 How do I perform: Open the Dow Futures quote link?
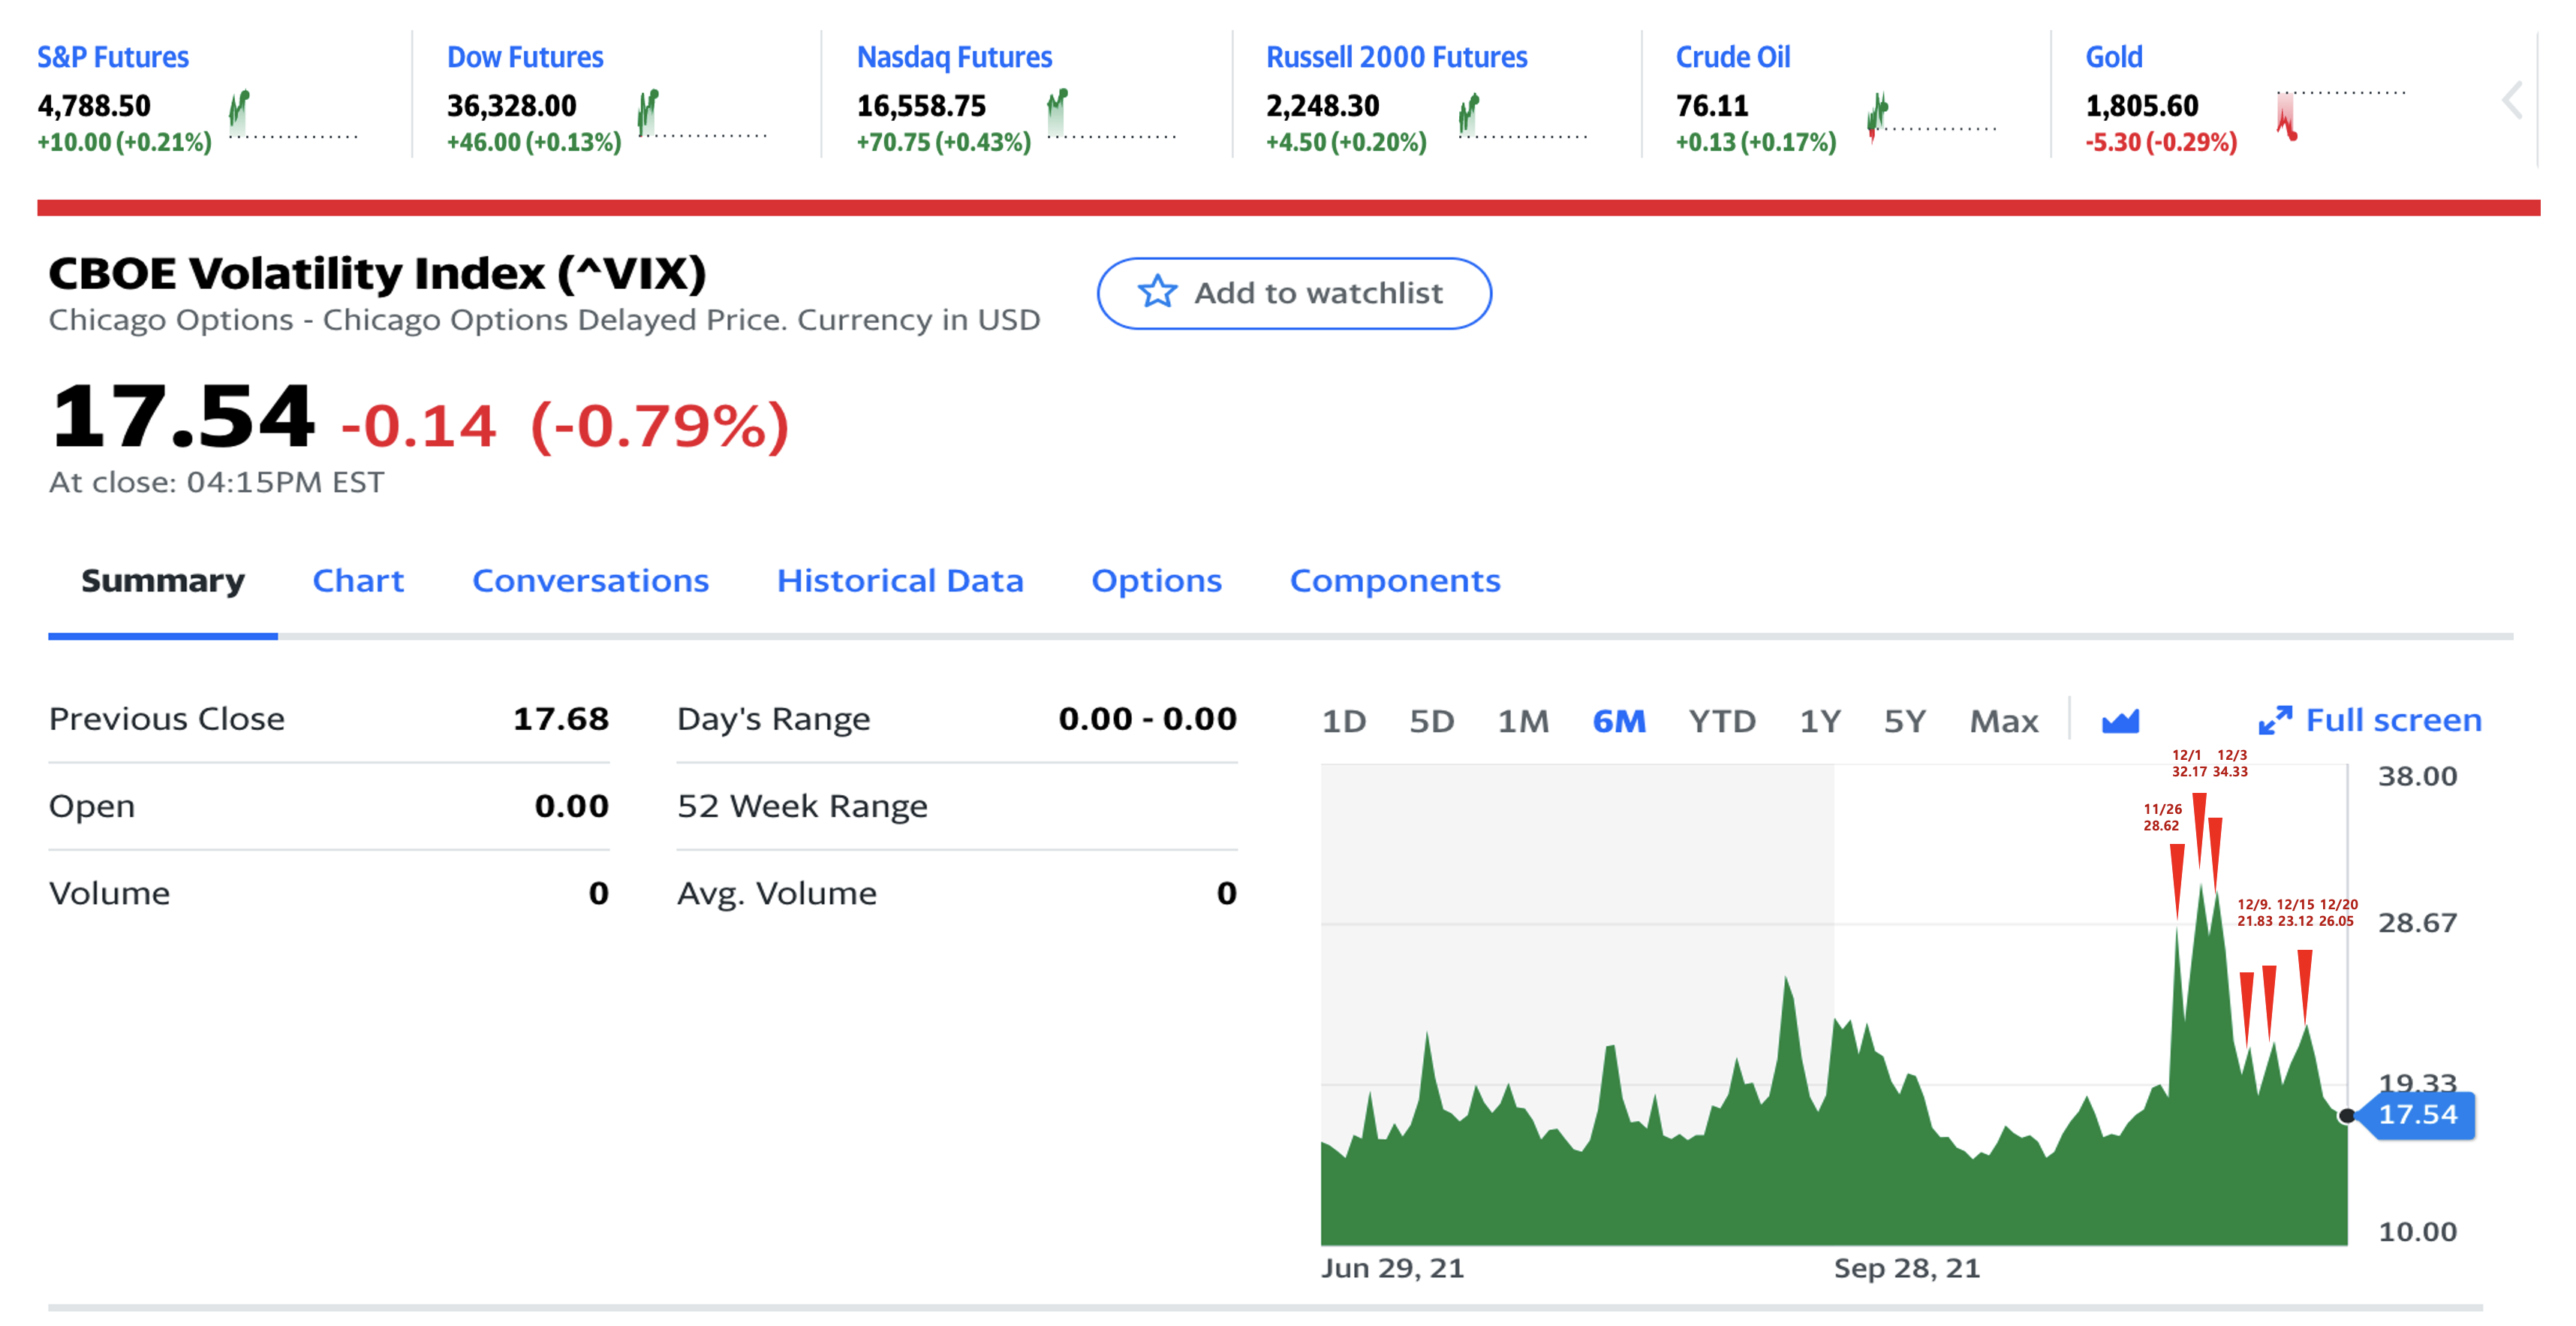point(525,57)
